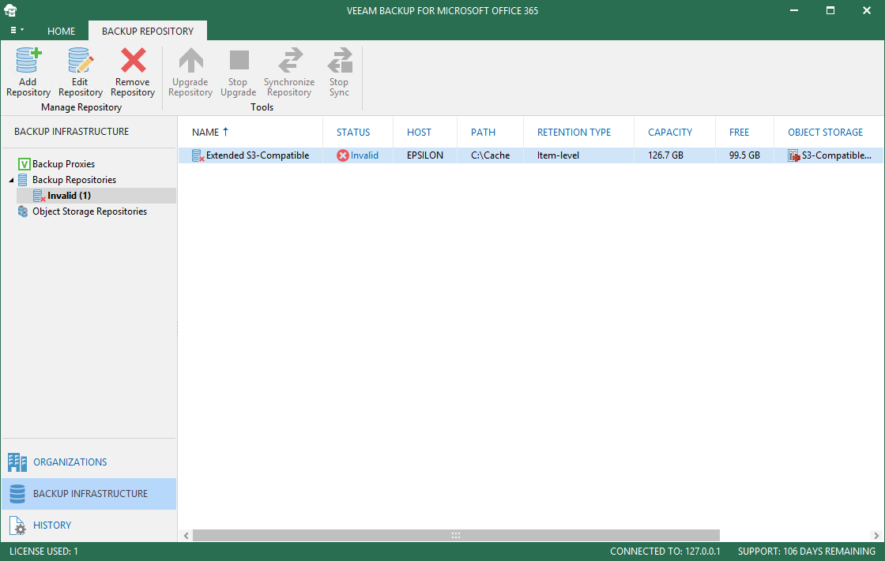885x561 pixels.
Task: Click the C:\Cache path cell
Action: [x=491, y=155]
